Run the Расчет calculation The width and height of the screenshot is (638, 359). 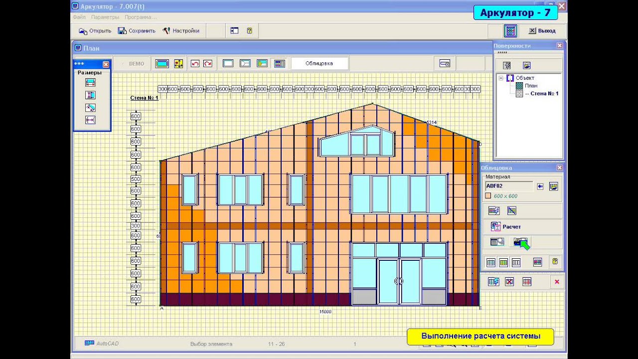506,227
